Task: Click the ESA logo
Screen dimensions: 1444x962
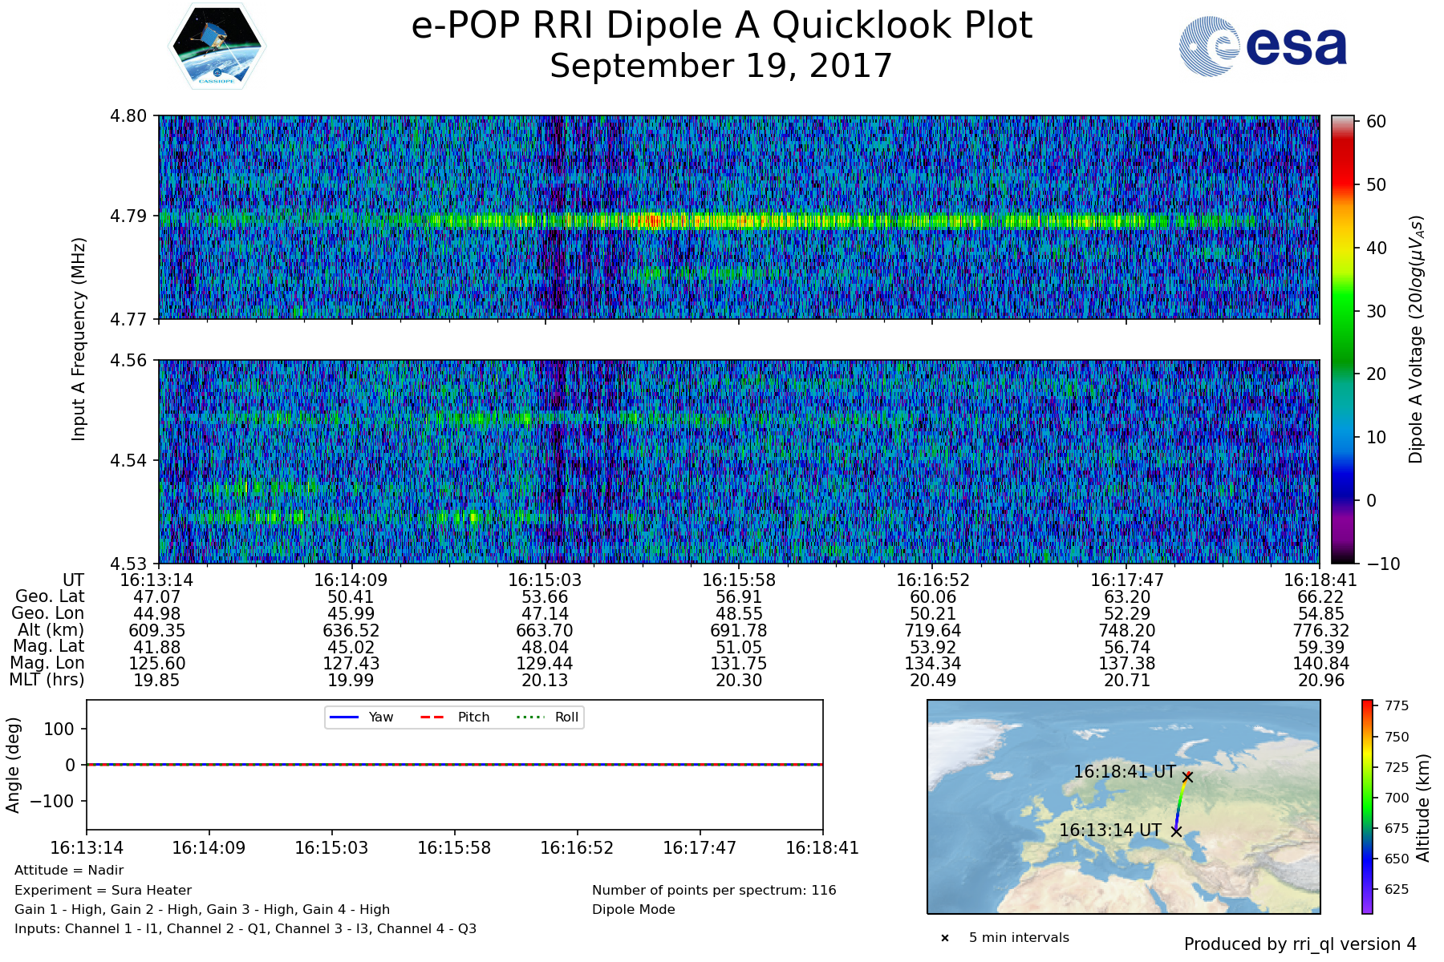Action: pos(1263,46)
